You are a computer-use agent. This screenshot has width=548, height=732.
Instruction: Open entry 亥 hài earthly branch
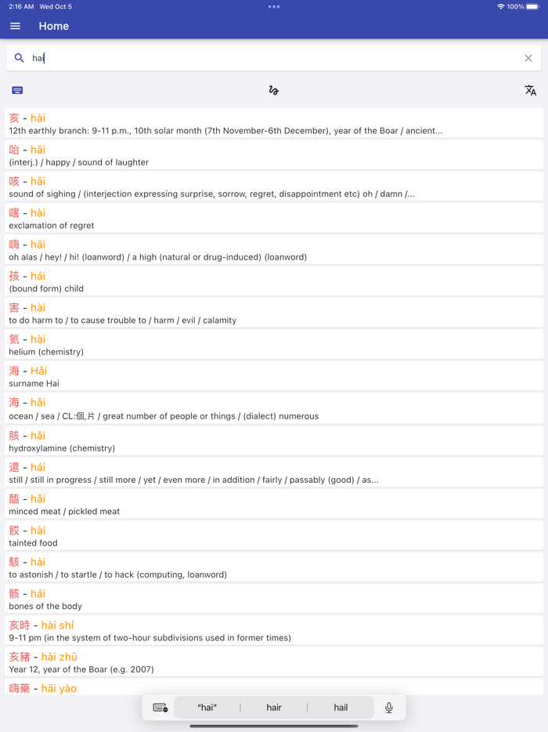tap(274, 124)
